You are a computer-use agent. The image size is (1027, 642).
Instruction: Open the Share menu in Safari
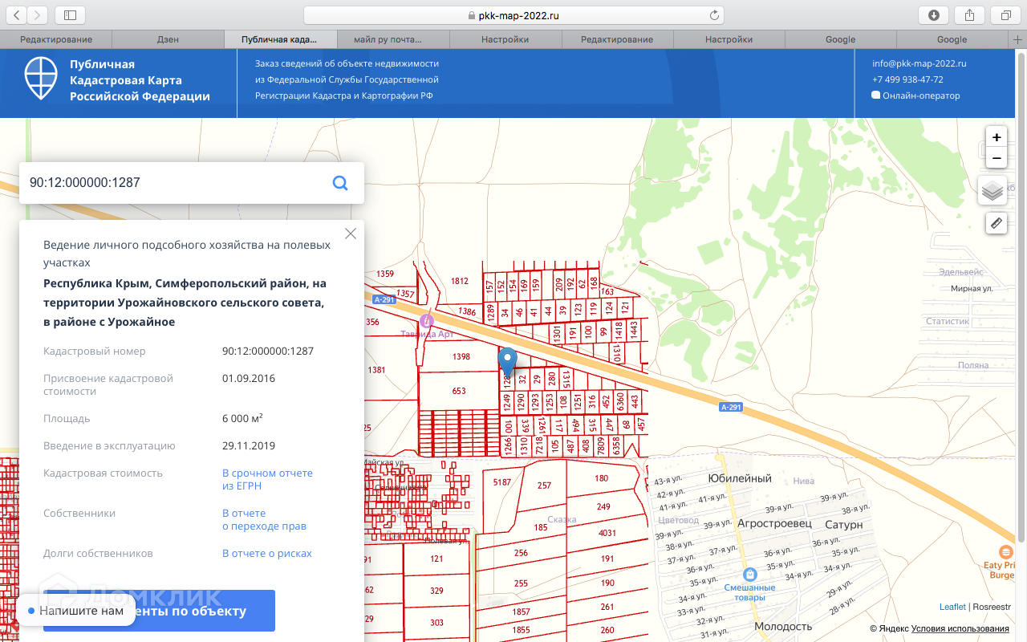969,15
